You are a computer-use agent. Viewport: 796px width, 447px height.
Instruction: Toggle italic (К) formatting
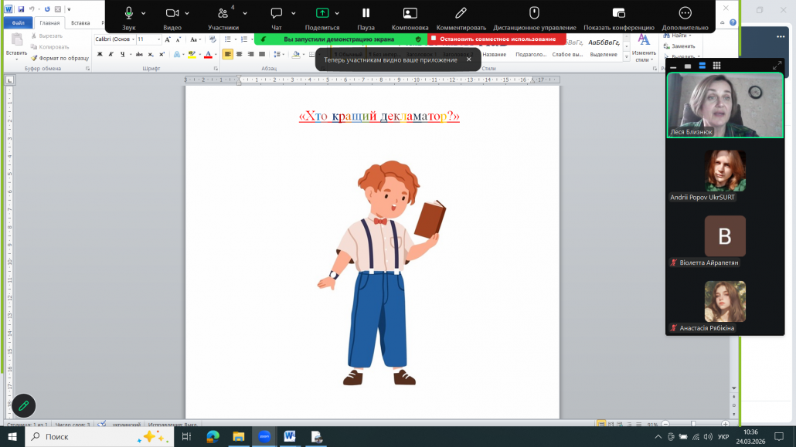[x=111, y=54]
